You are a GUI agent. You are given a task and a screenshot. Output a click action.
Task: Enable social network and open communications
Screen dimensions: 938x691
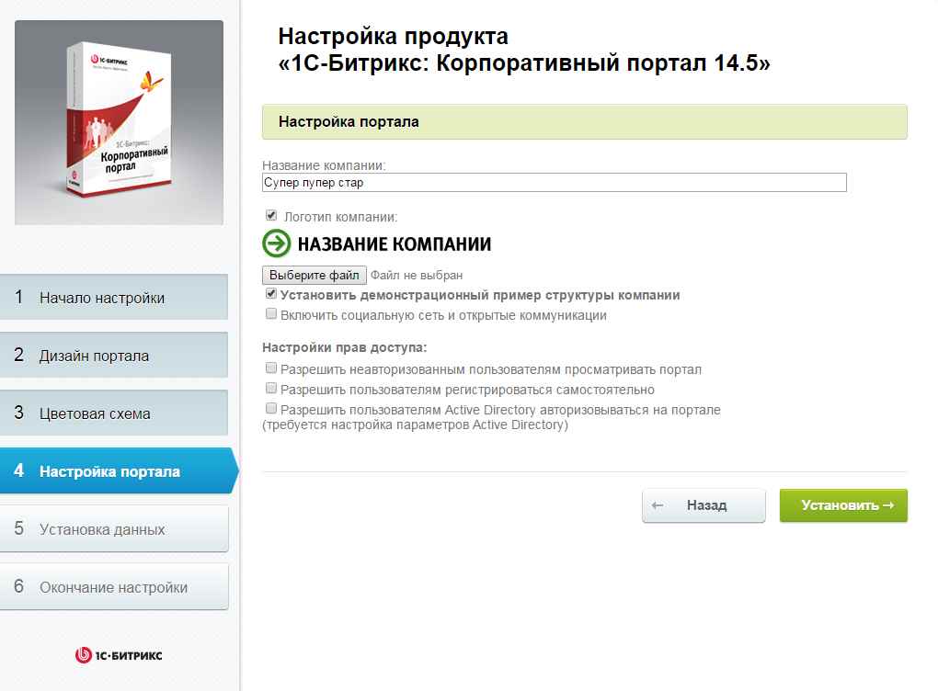(x=271, y=314)
